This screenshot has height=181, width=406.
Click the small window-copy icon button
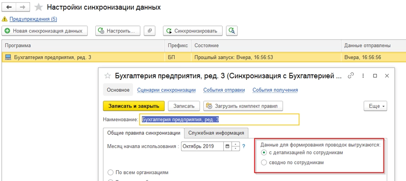(149, 31)
